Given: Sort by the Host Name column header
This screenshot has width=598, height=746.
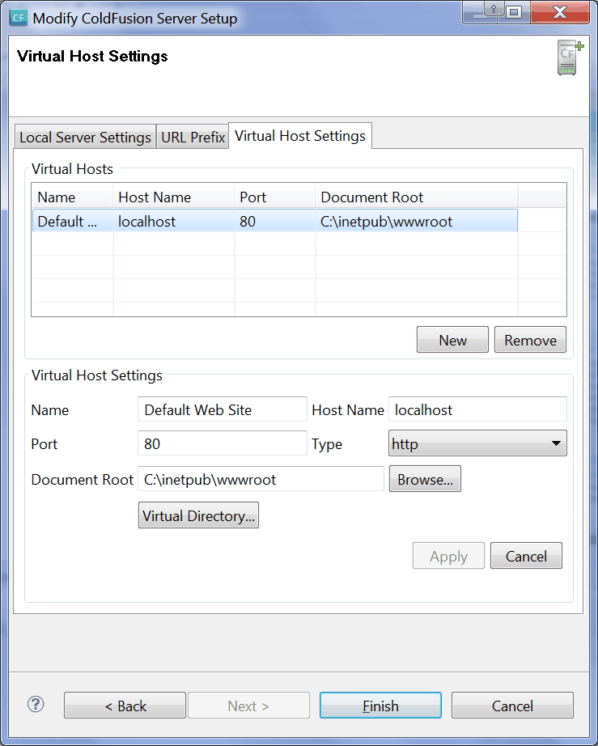Looking at the screenshot, I should coord(174,197).
